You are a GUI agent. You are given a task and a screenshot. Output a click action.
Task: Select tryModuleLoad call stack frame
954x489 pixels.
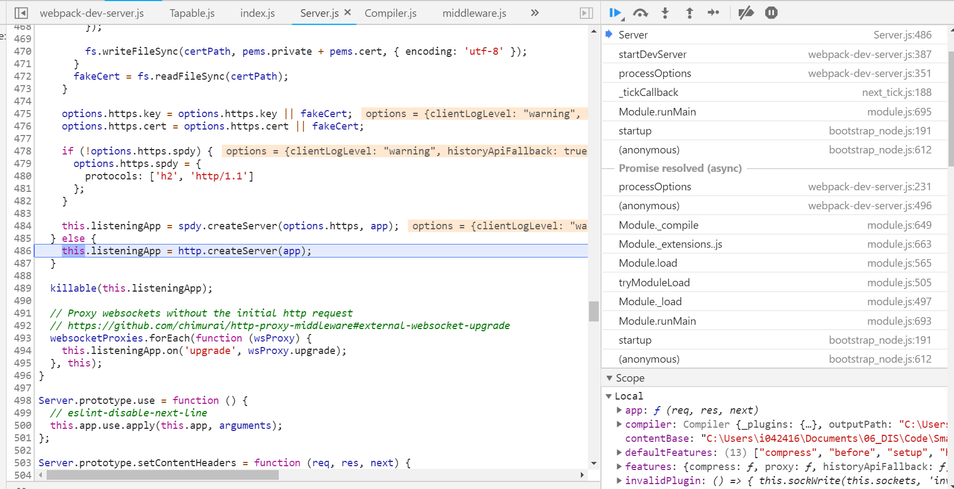(x=774, y=282)
